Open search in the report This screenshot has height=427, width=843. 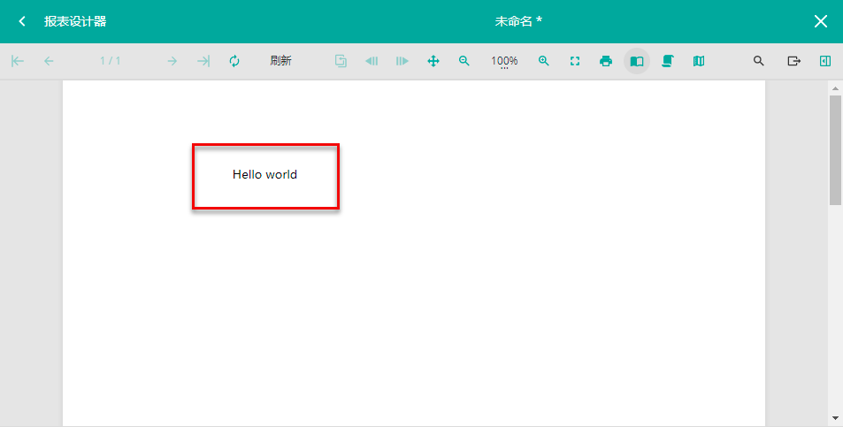(759, 61)
